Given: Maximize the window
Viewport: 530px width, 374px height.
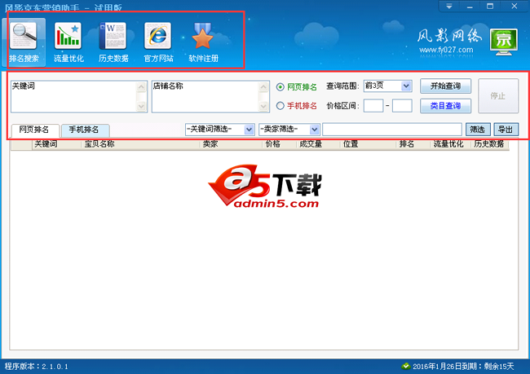Looking at the screenshot, I should (490, 7).
